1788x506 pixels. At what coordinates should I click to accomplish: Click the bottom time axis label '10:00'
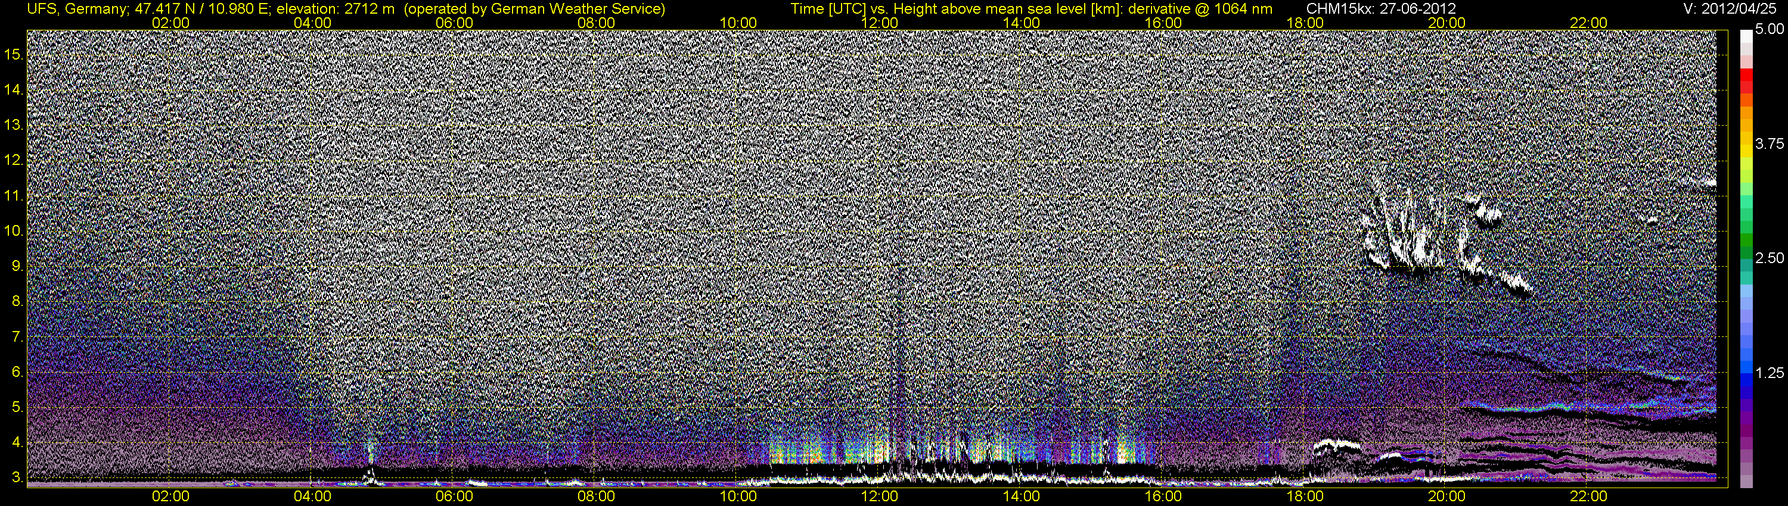[738, 496]
